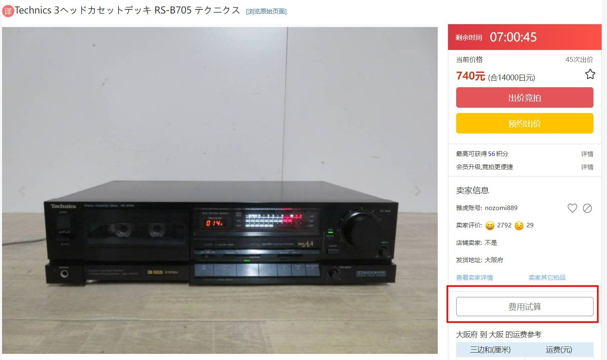Image resolution: width=607 pixels, height=360 pixels.
Task: Open the 查看卖家详情 link
Action: [475, 278]
